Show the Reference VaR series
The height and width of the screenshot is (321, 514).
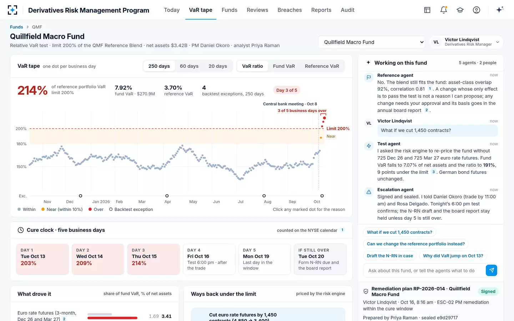click(x=322, y=66)
